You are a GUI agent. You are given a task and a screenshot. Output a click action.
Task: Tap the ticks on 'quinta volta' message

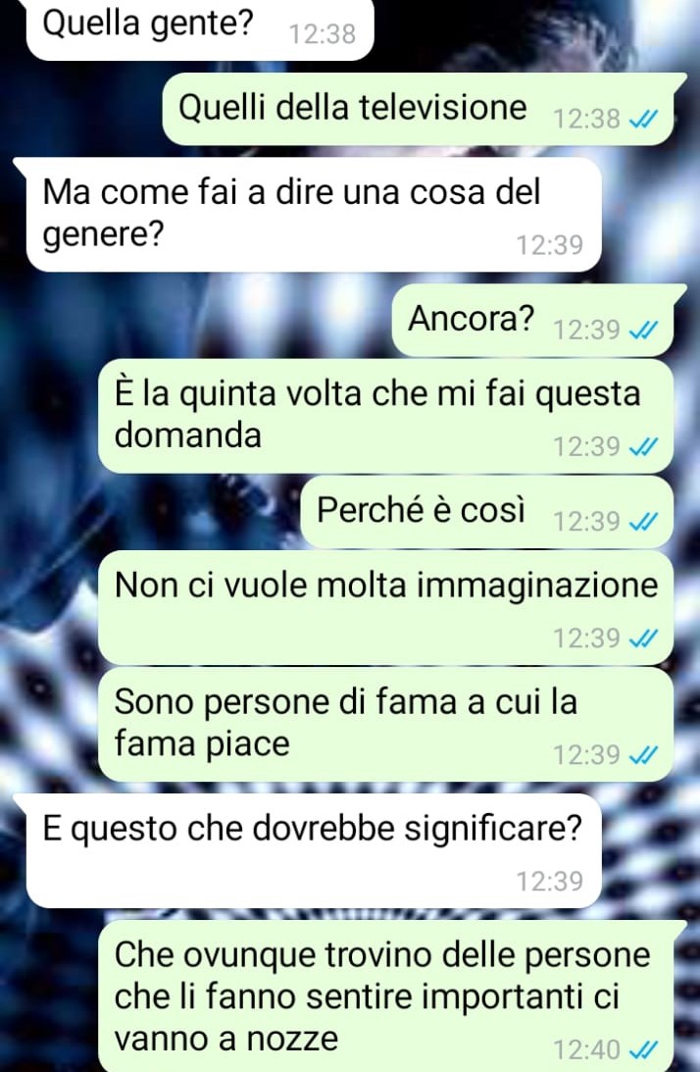[642, 447]
